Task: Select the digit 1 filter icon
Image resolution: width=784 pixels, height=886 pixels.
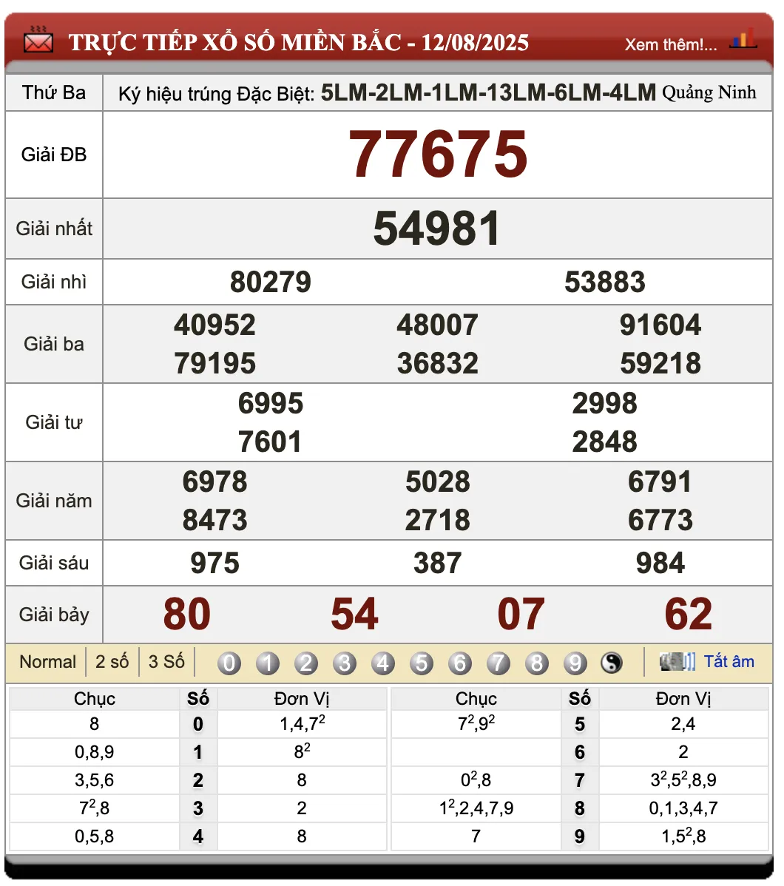Action: (268, 663)
